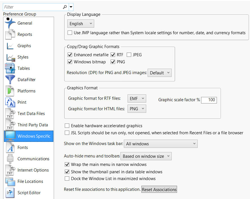This screenshot has height=199, width=250.
Task: Click the General preference group icon
Action: (x=10, y=23)
